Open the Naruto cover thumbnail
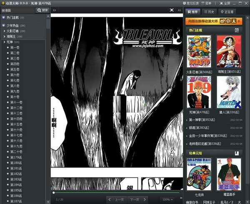The height and width of the screenshot is (204, 250). (x=199, y=52)
